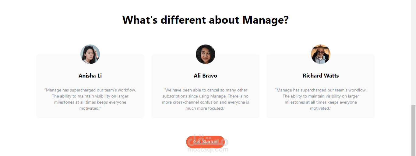416x156 pixels.
Task: Click opening line of Ali Bravo's testimonial
Action: (x=206, y=90)
